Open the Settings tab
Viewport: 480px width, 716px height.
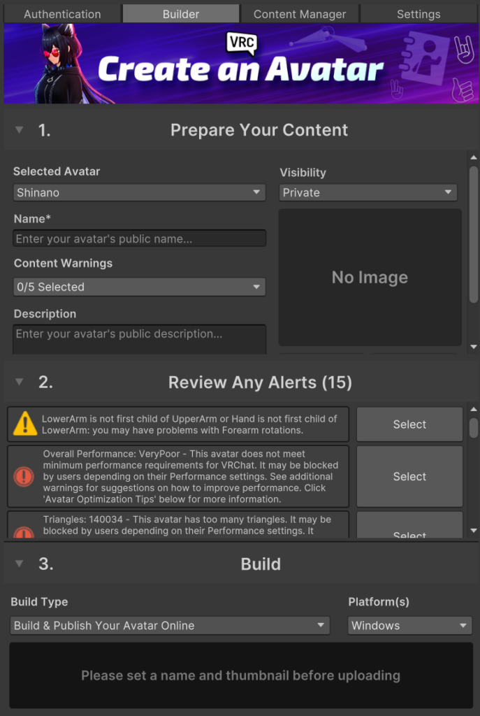[419, 14]
